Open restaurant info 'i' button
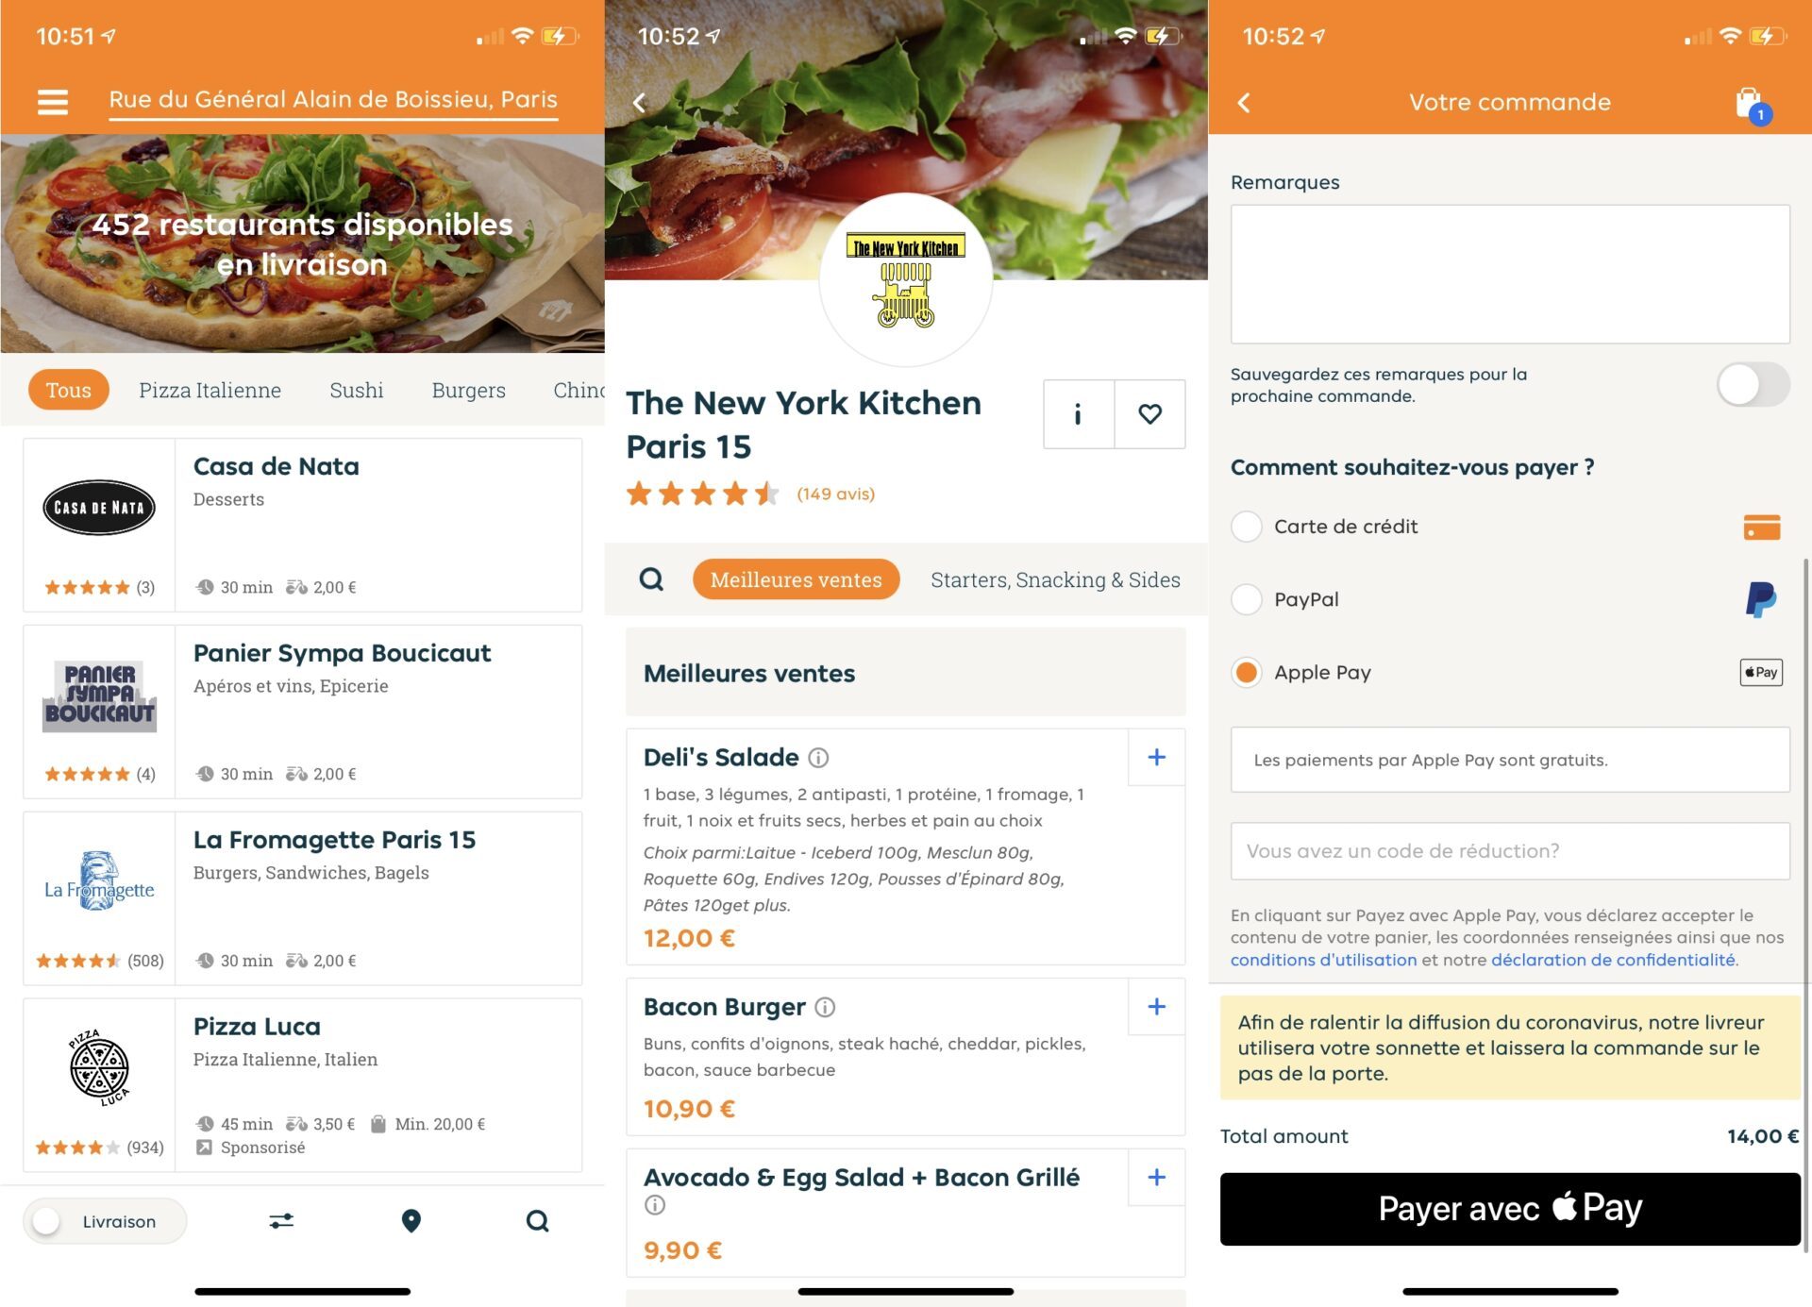 tap(1079, 414)
